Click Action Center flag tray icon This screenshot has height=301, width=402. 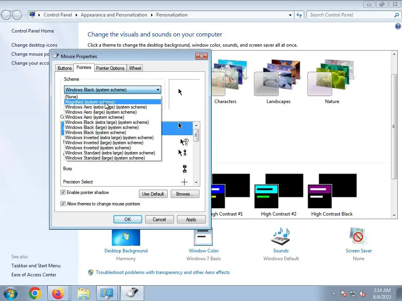(344, 294)
